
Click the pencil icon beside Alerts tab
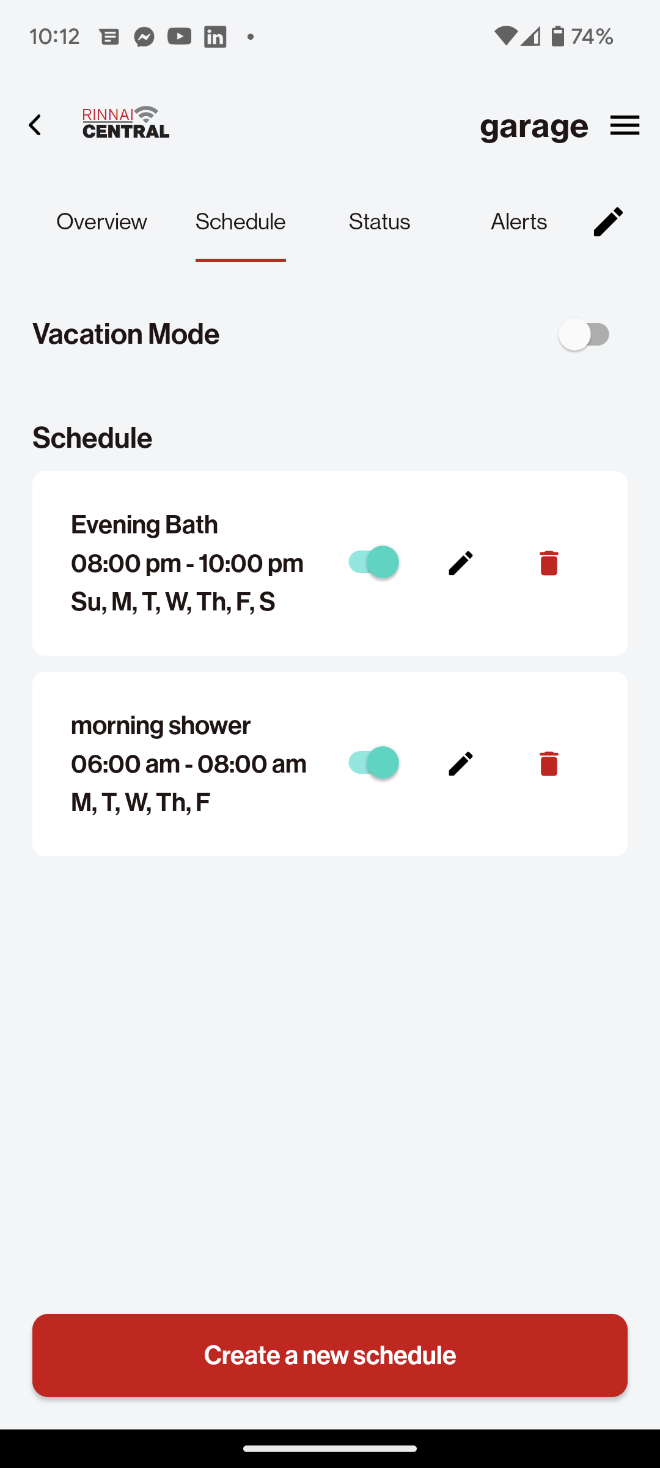pyautogui.click(x=608, y=221)
